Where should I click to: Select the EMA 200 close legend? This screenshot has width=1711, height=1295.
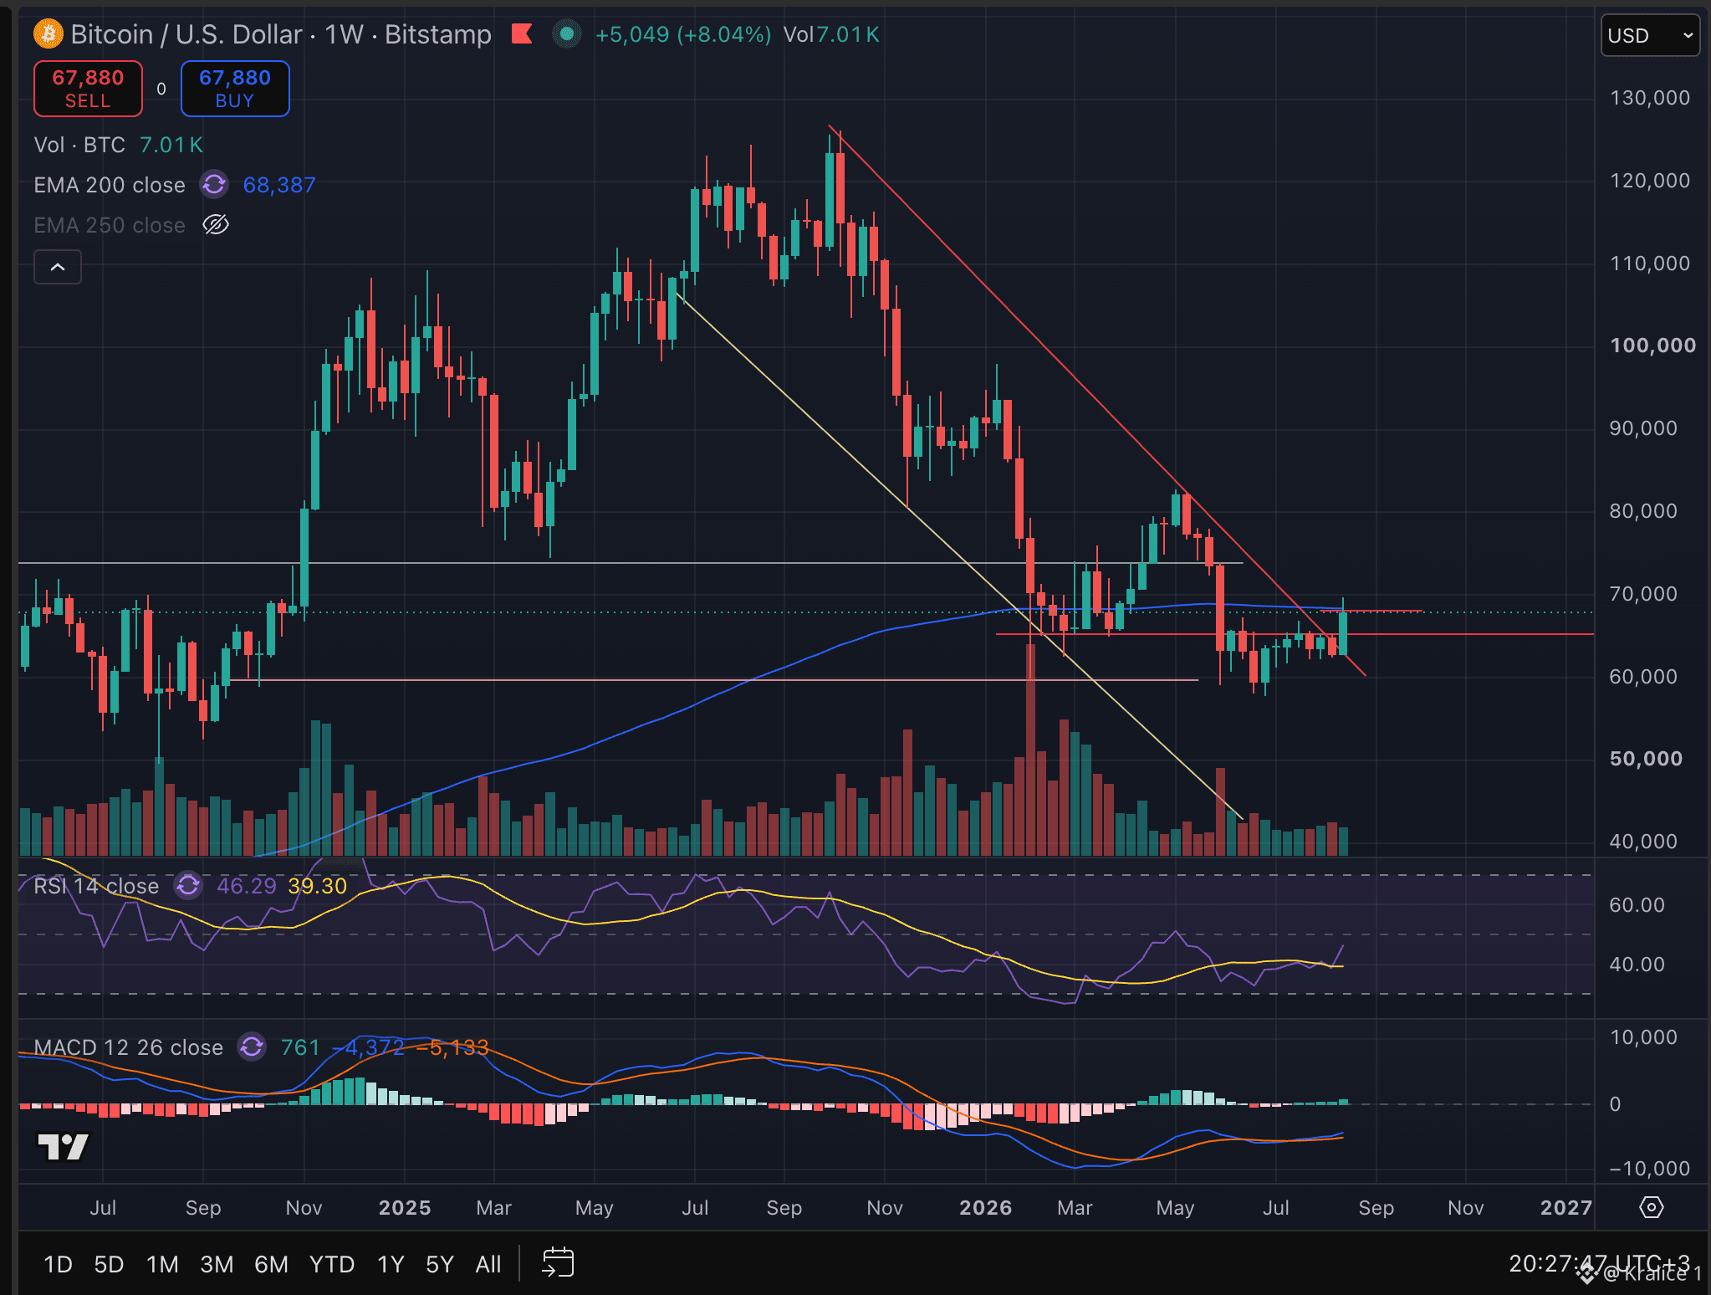110,185
